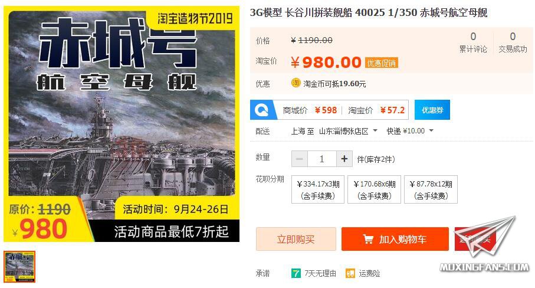Click the Taobao gold coin icon
The width and height of the screenshot is (535, 288).
click(x=296, y=83)
